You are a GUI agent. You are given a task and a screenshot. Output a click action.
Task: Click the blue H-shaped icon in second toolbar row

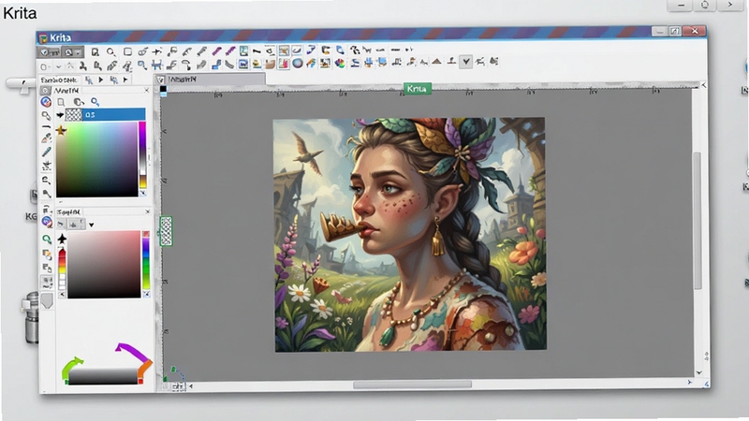coord(156,65)
